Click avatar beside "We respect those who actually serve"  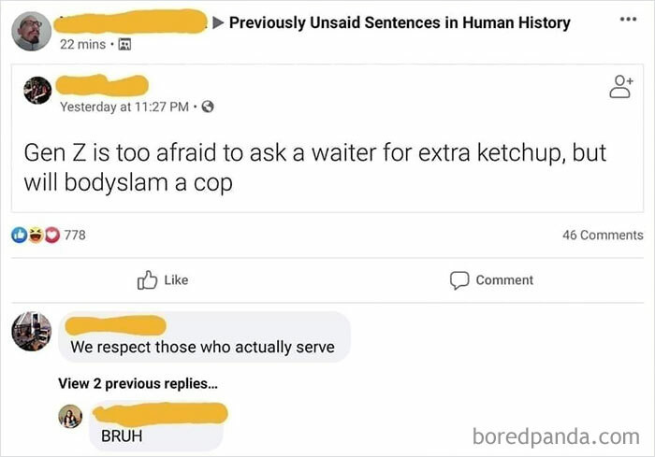coord(32,332)
